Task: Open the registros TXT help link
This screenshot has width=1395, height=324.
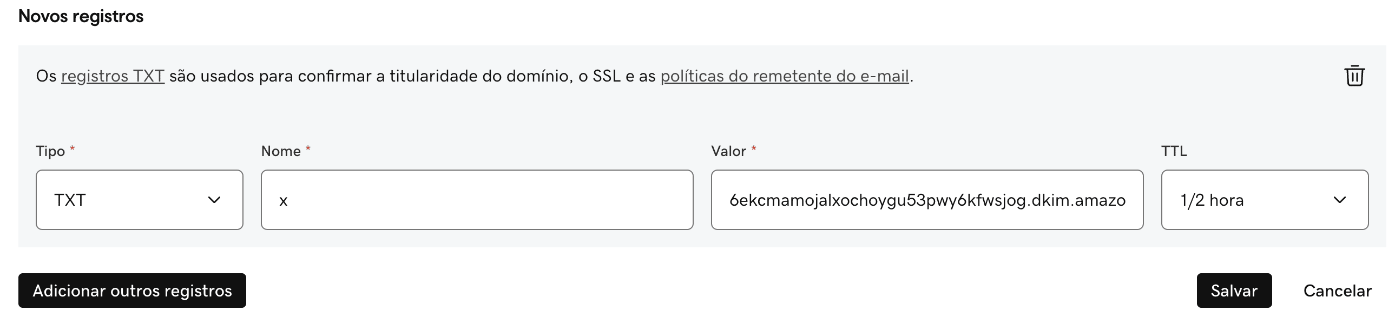Action: click(114, 76)
